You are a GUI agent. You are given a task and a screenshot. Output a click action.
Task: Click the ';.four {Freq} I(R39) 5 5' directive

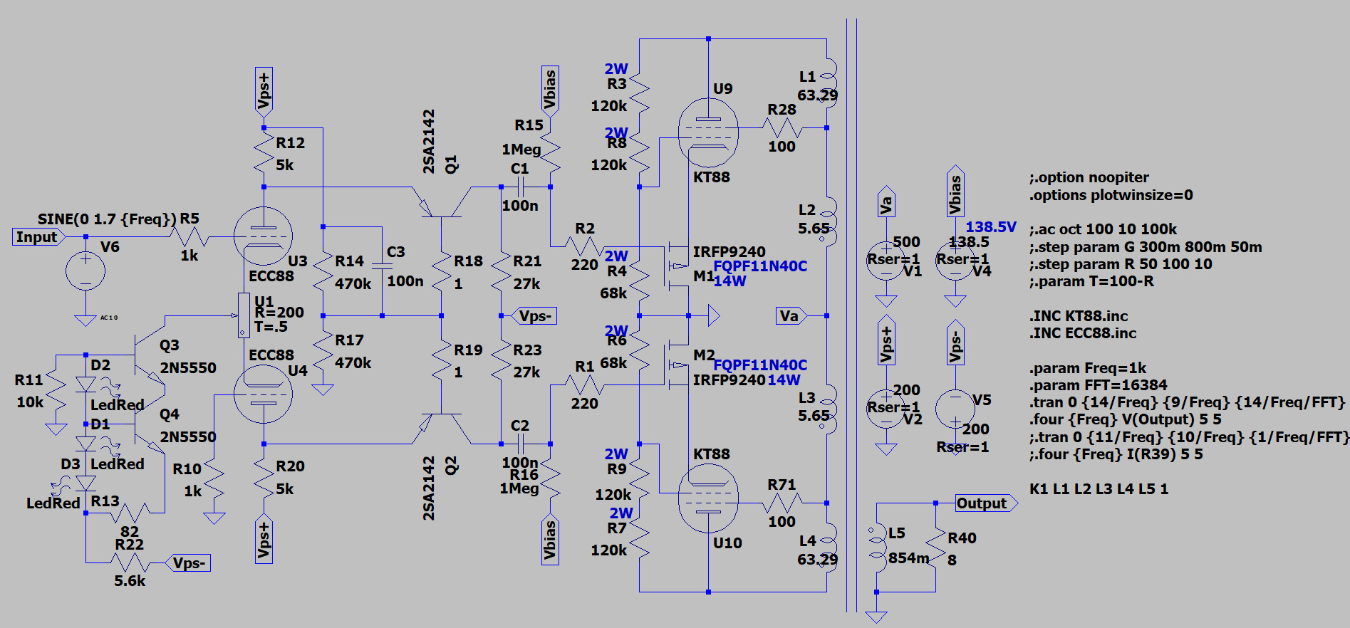1116,454
